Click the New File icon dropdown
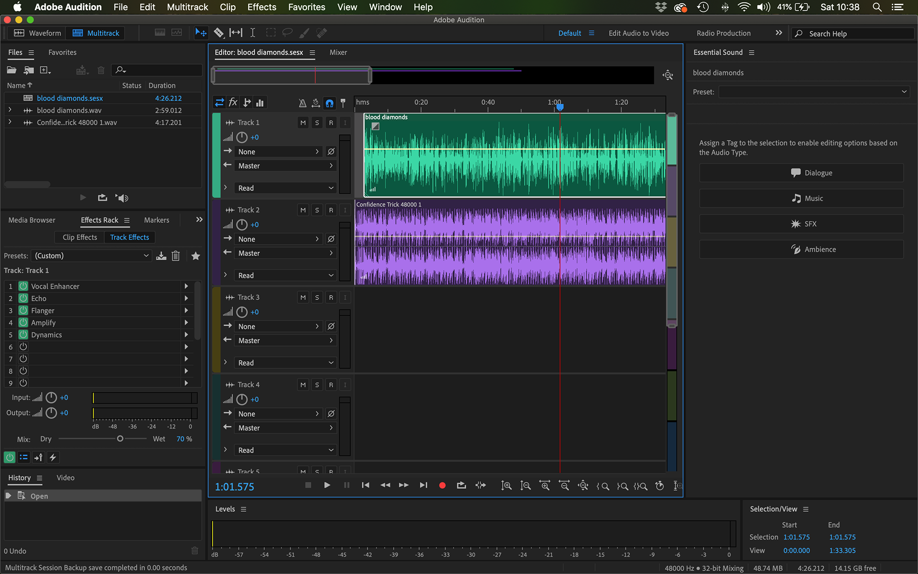The image size is (918, 574). [45, 70]
